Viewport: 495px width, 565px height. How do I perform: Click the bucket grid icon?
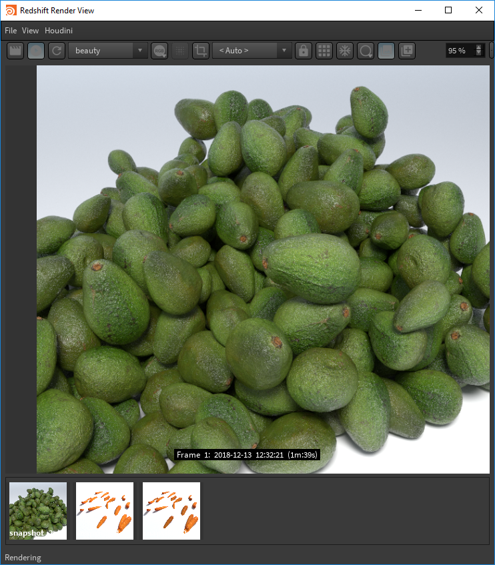pos(324,51)
